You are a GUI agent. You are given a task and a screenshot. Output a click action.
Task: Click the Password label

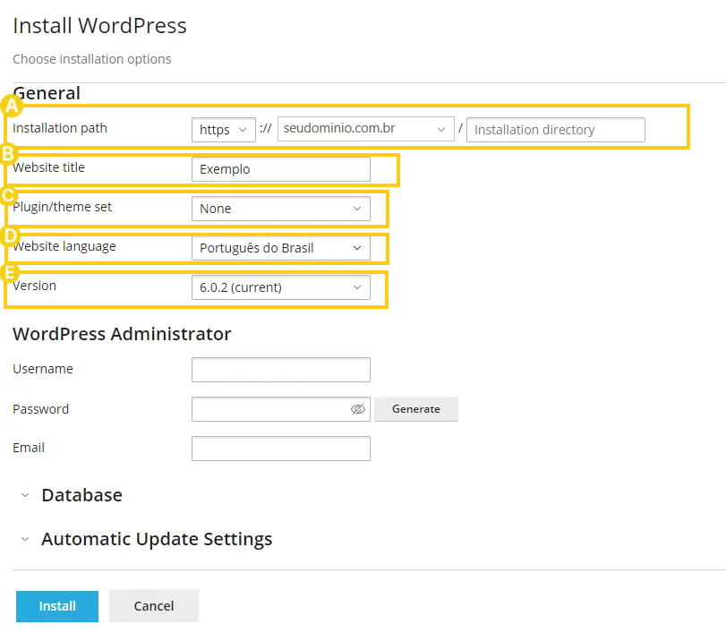tap(41, 409)
